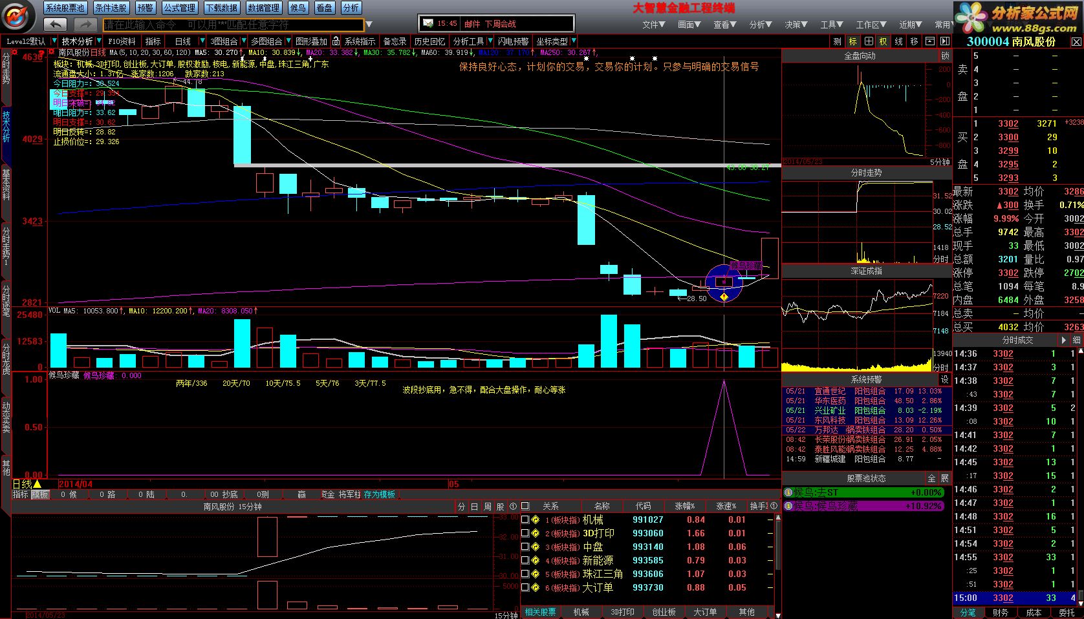The height and width of the screenshot is (619, 1084).
Task: Expand the 技术分析 dropdown arrow
Action: pos(99,41)
